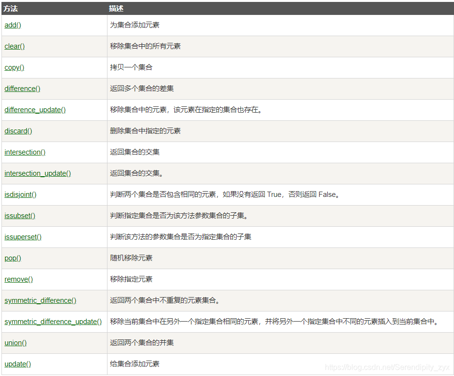Select the description 随机移除元素
Viewport: 454px width, 376px height.
coord(131,258)
